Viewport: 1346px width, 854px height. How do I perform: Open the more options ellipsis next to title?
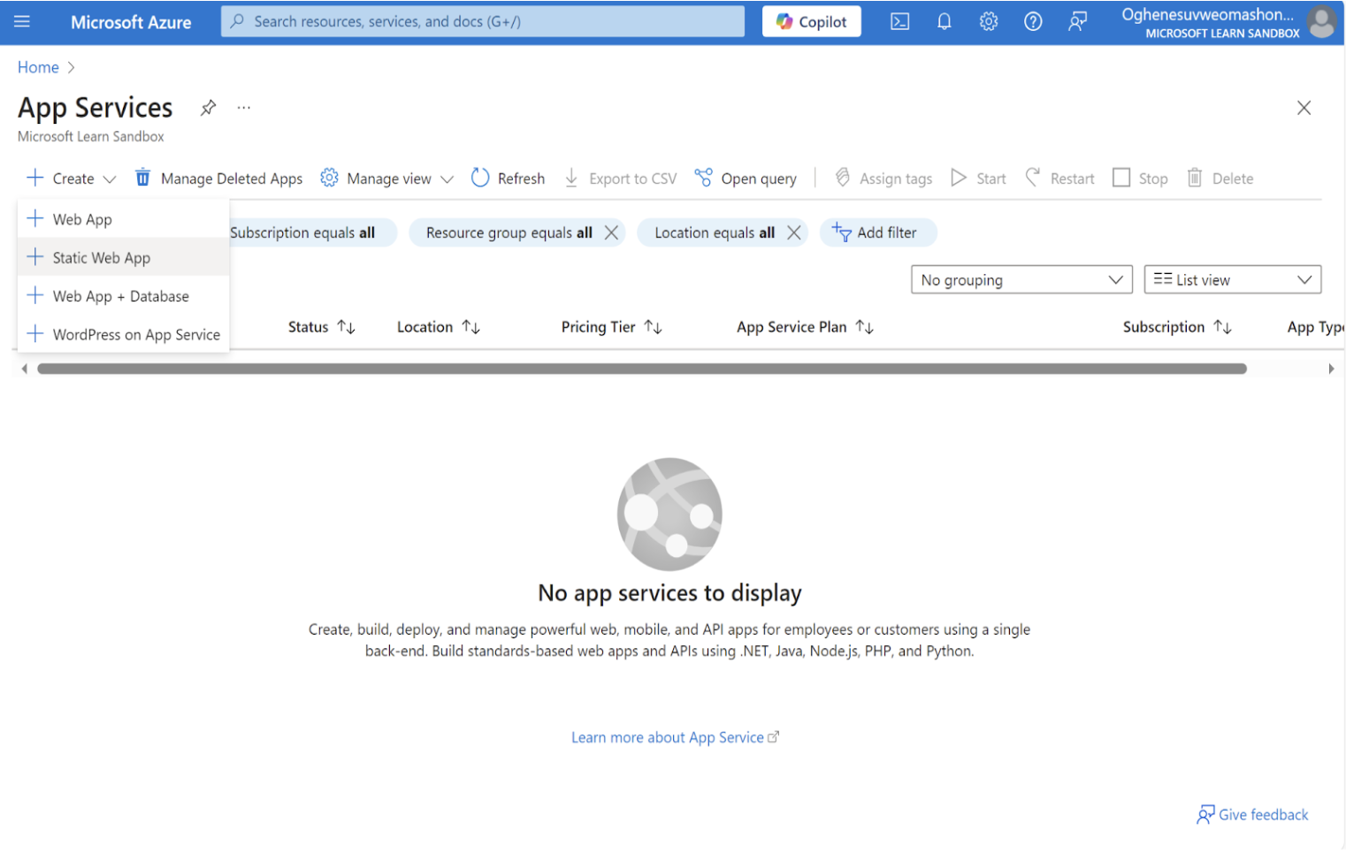(x=244, y=108)
